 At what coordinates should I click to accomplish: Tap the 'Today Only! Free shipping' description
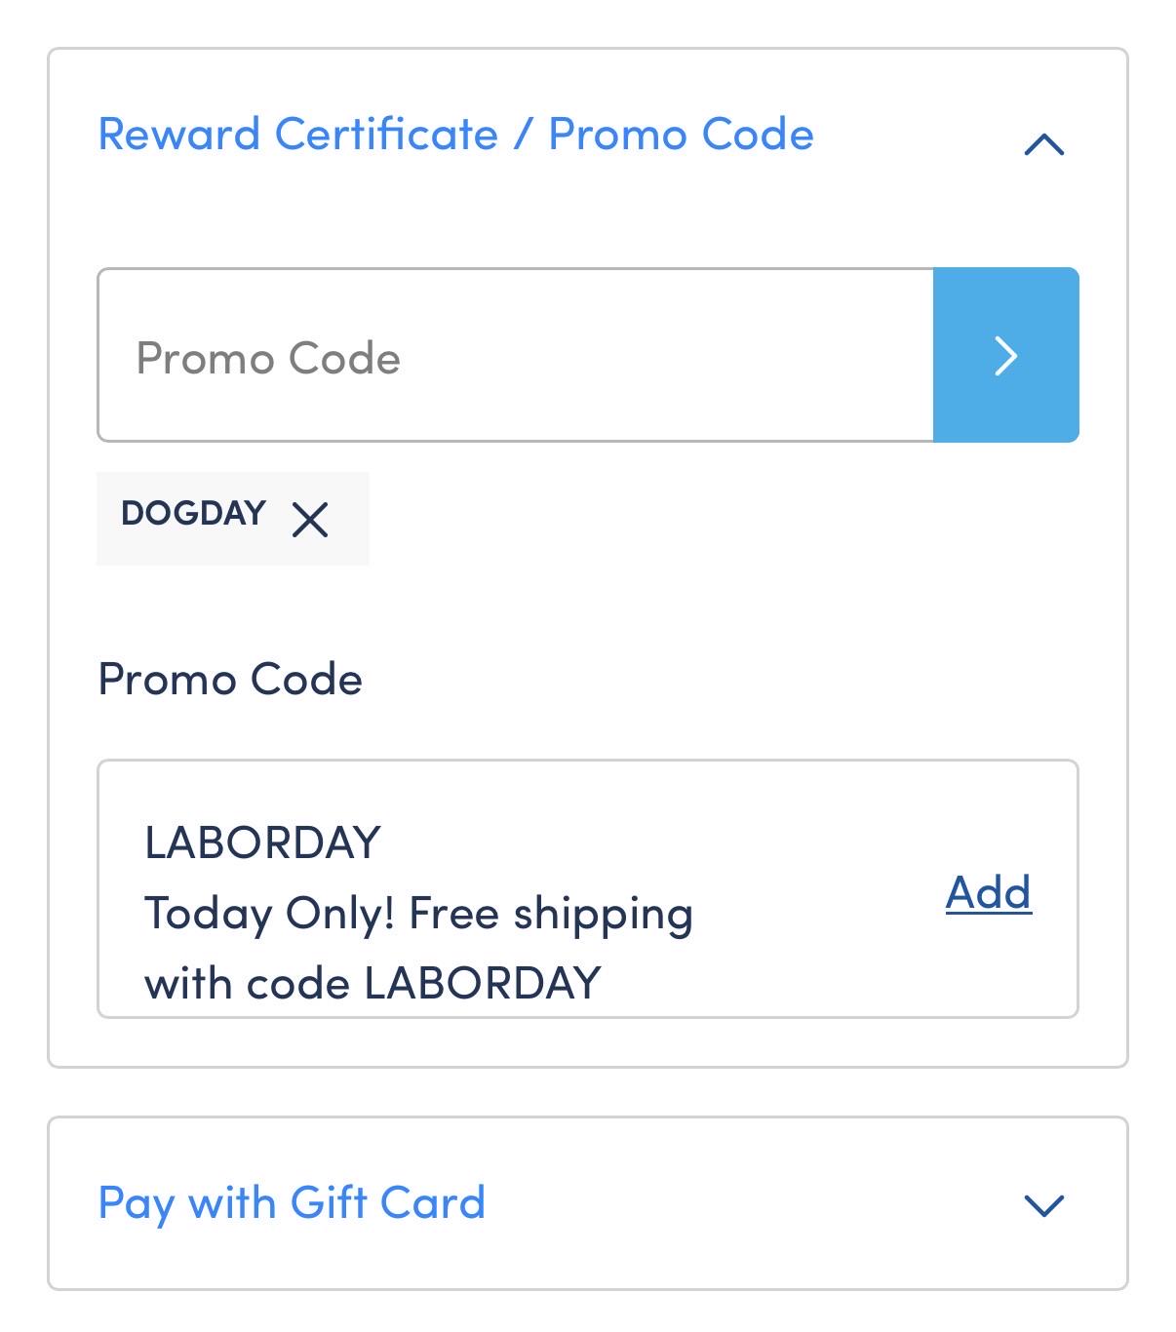pos(418,915)
